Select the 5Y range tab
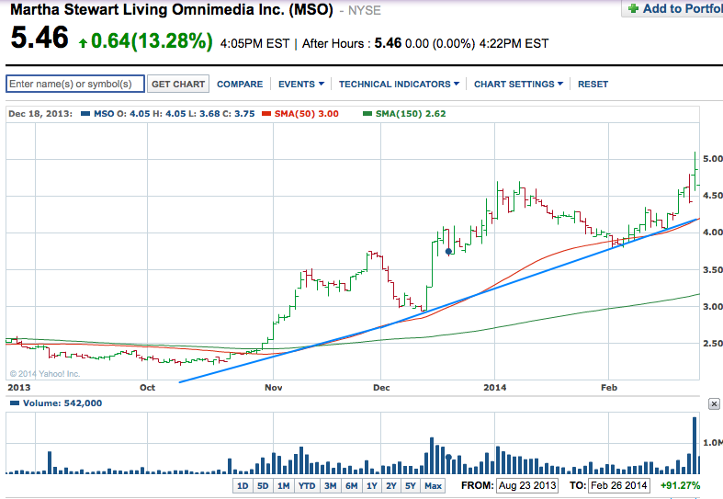 [x=411, y=485]
